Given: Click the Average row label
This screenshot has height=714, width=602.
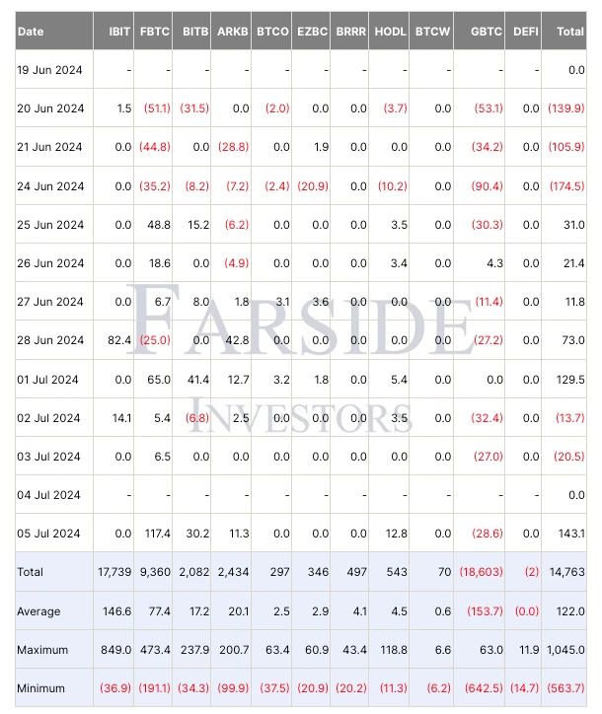Looking at the screenshot, I should click(39, 611).
